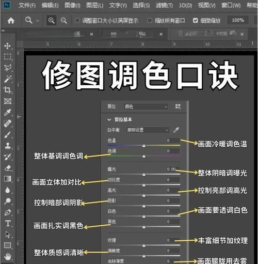The height and width of the screenshot is (264, 258).
Task: Click the grid icon beside 颜色 dropdown
Action: (178, 106)
